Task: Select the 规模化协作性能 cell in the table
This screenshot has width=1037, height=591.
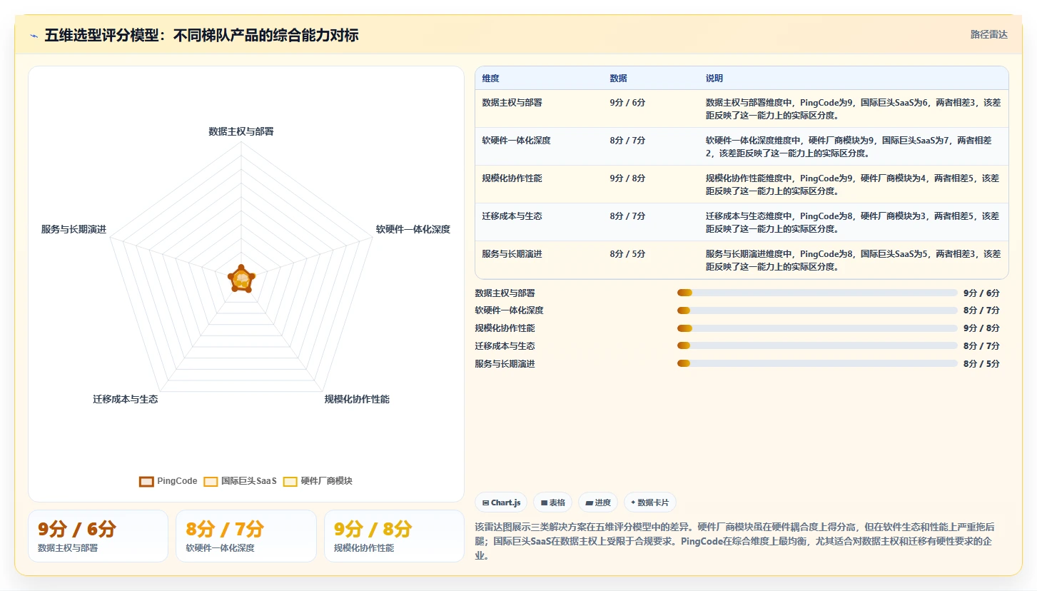Action: point(512,178)
